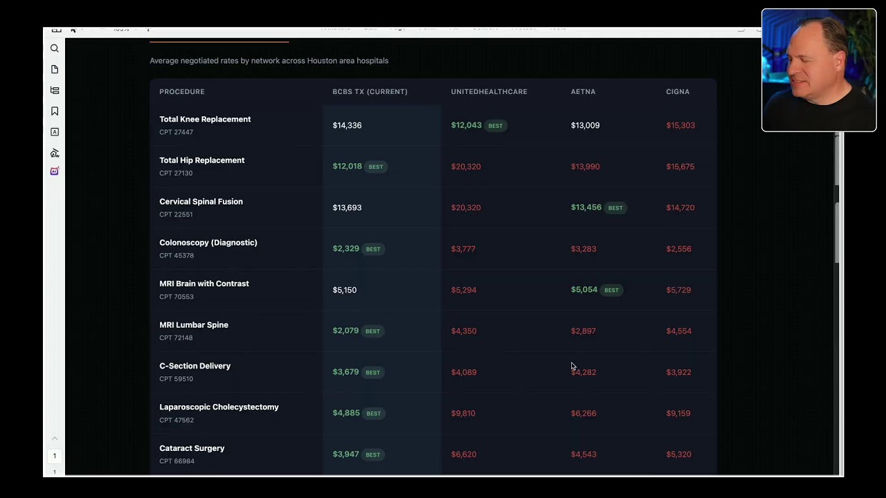
Task: Click the $13,990 Aetna hip replacement rate
Action: (585, 167)
